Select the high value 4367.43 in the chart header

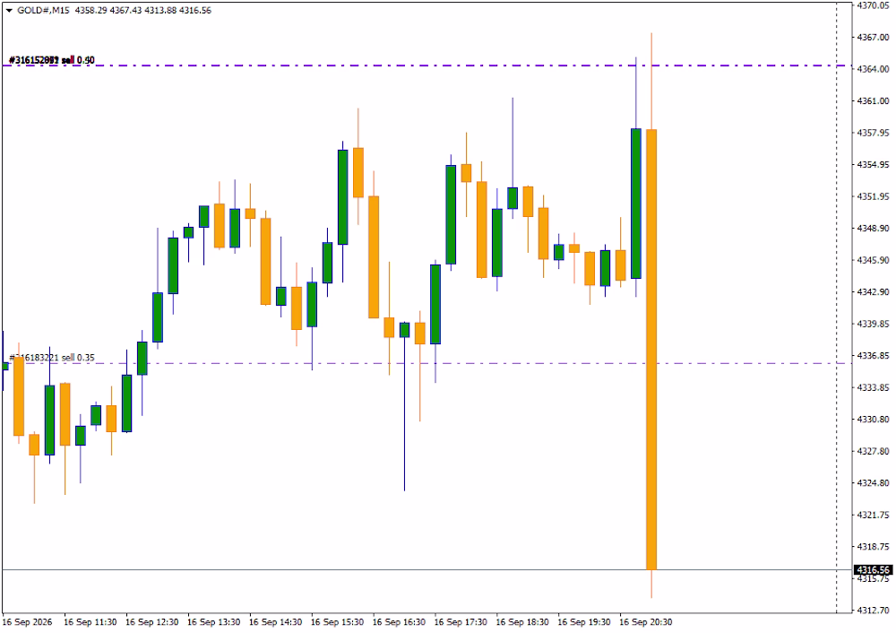click(x=125, y=10)
